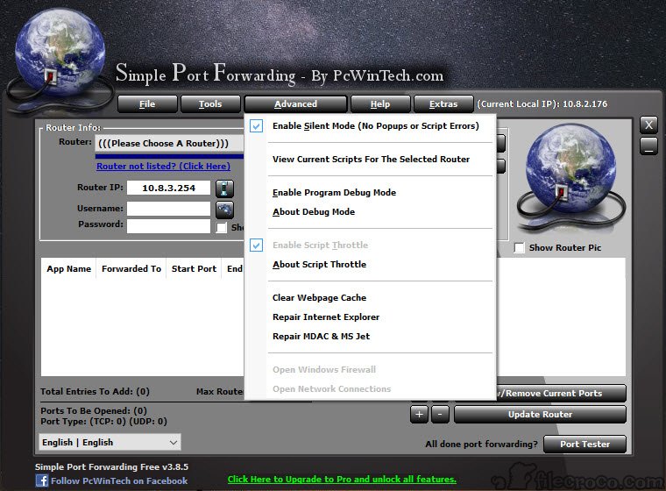This screenshot has height=491, width=666.
Task: Select About Debug Mode
Action: pos(371,211)
